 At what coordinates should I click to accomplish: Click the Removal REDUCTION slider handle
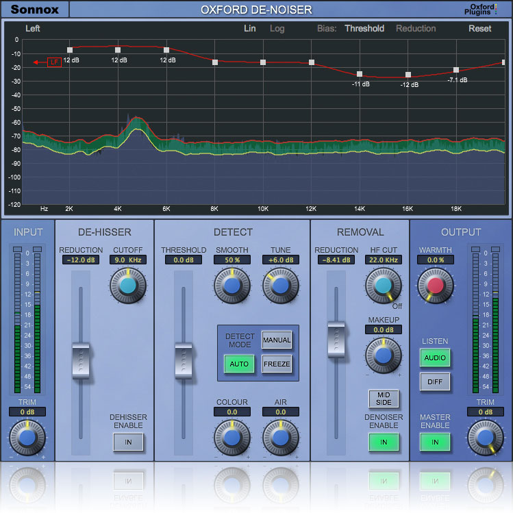point(336,339)
